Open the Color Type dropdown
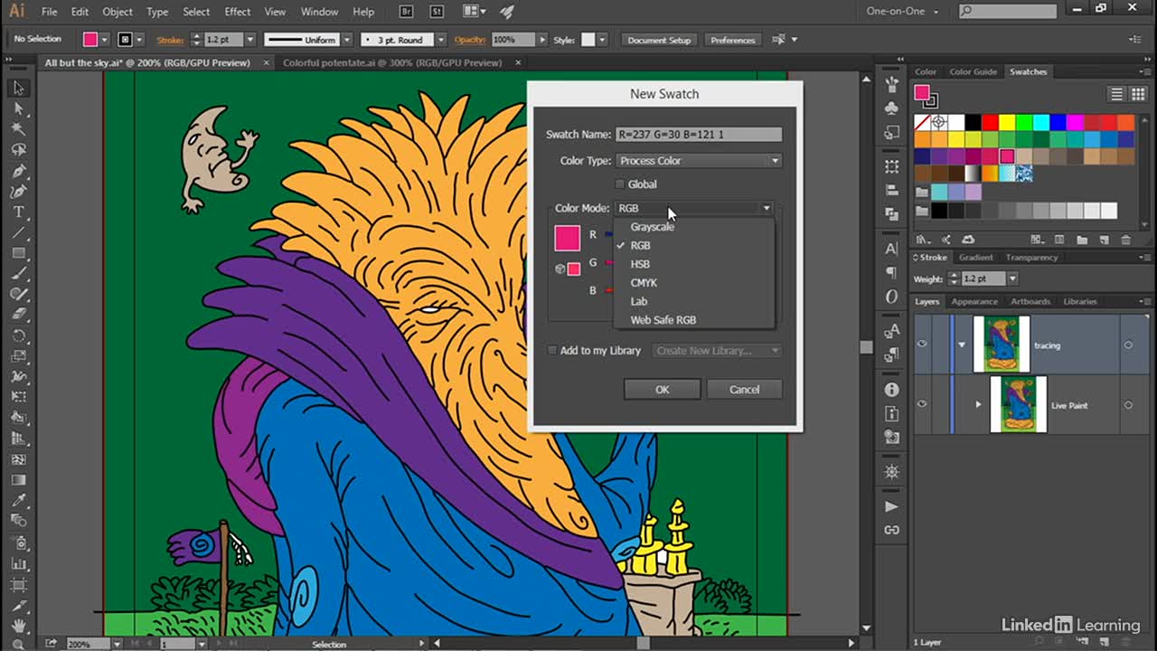This screenshot has width=1157, height=651. click(699, 161)
